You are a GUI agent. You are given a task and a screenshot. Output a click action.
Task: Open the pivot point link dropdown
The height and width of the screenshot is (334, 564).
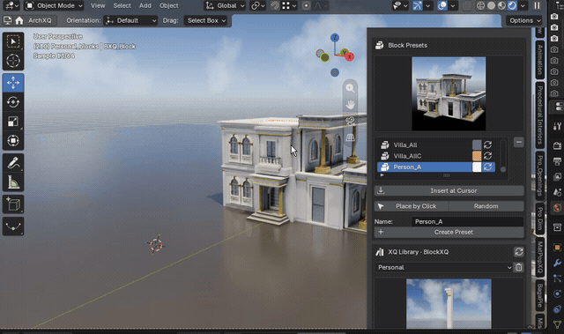click(258, 6)
